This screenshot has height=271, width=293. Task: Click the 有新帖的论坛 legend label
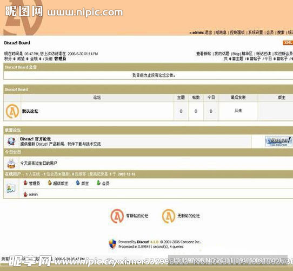137,216
